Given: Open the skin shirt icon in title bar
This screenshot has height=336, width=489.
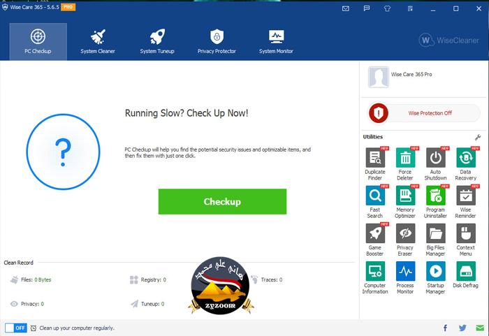Looking at the screenshot, I should click(x=387, y=8).
